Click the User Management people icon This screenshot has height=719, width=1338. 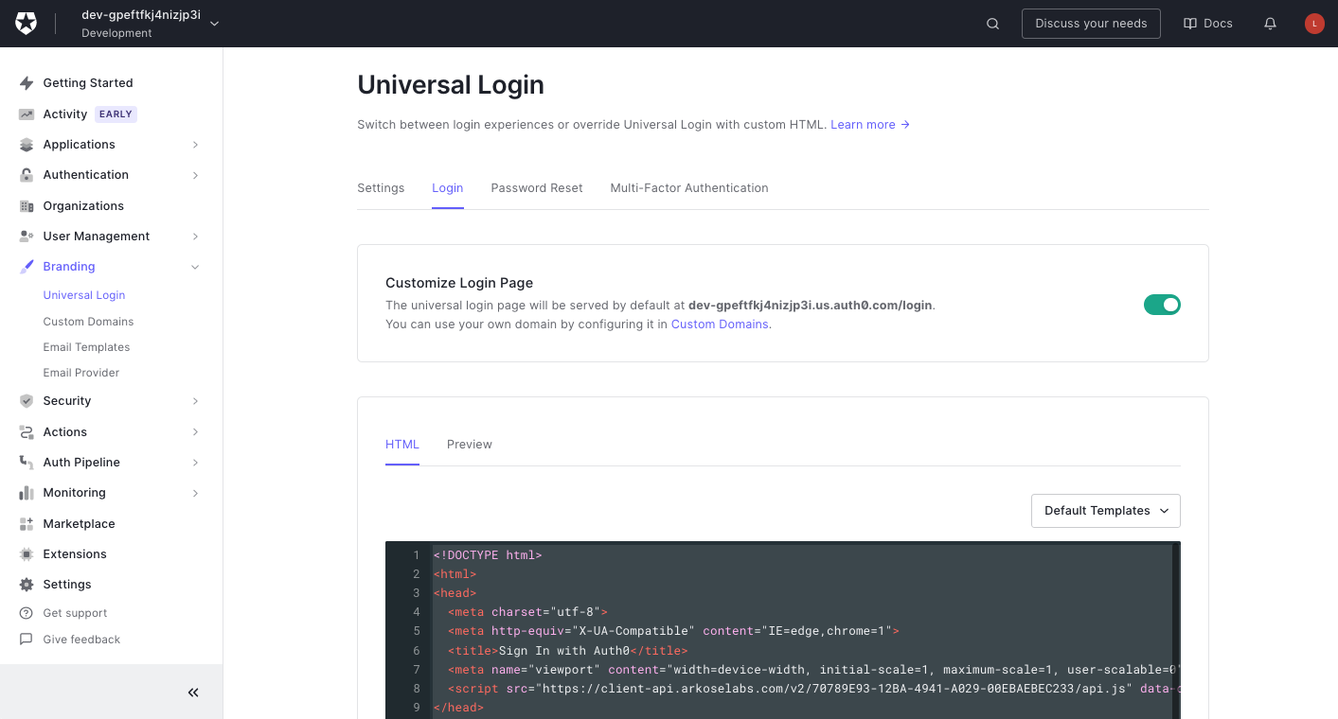pos(27,237)
